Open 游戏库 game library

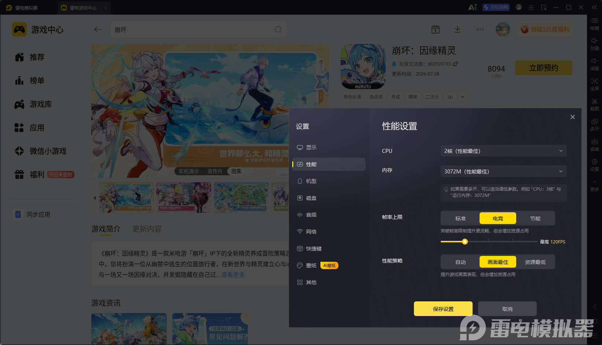[x=33, y=104]
